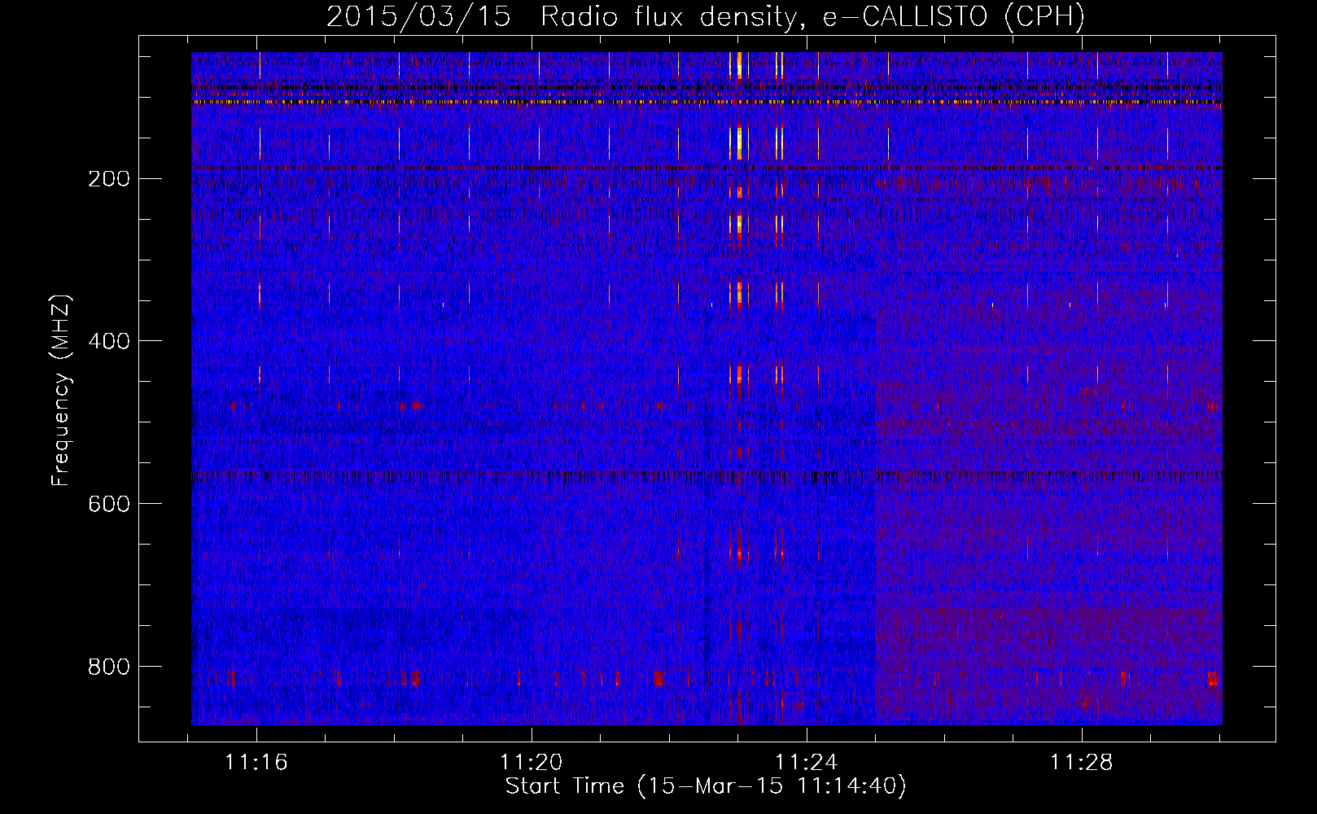The image size is (1317, 814).
Task: Click the plot title 'Radio flux density, e-CALLISTO (CPH)'
Action: (x=812, y=17)
